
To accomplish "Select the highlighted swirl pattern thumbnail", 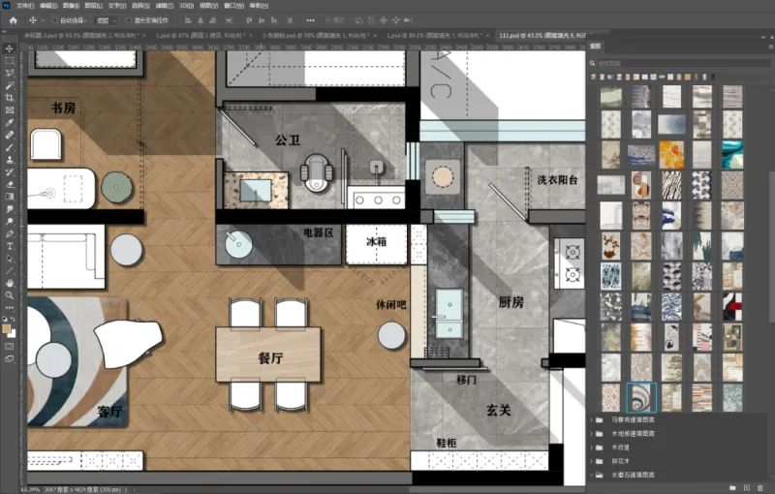I will (640, 396).
